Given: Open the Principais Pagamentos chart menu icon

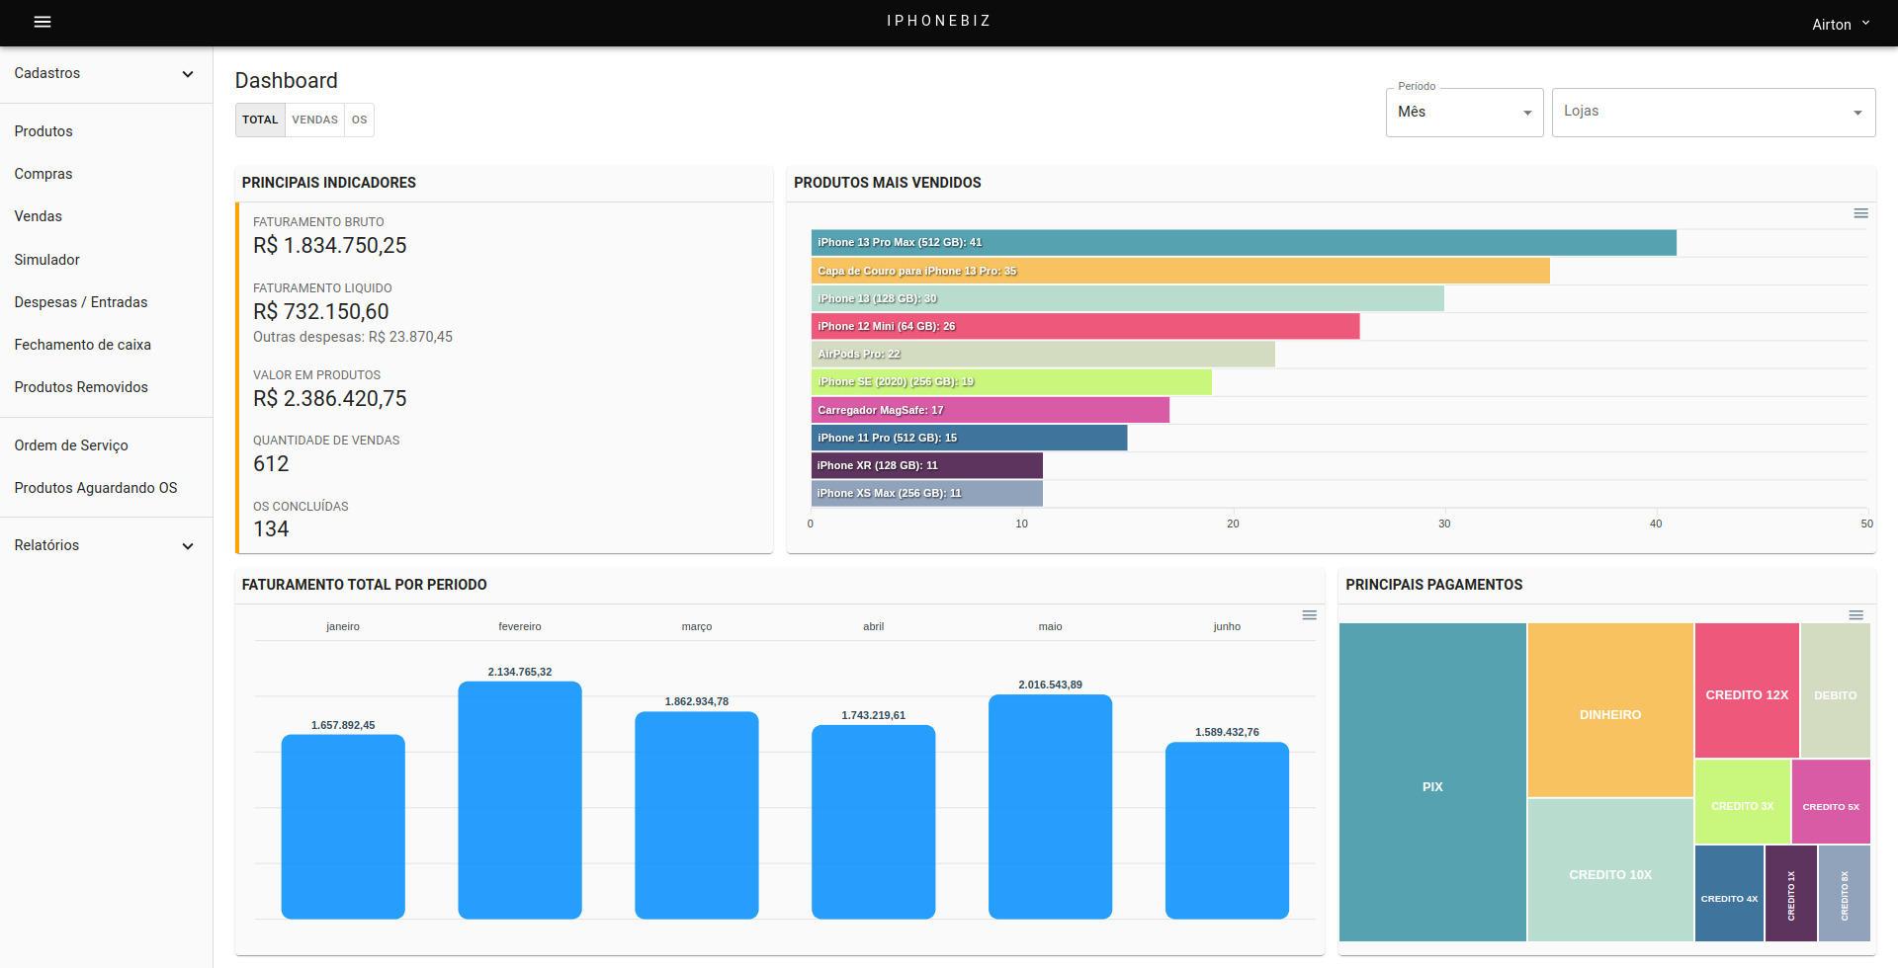Looking at the screenshot, I should pos(1855,615).
